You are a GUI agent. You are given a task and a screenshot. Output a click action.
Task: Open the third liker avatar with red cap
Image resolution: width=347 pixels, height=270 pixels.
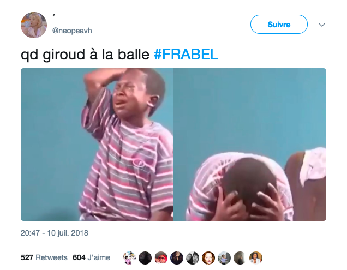[x=161, y=258]
